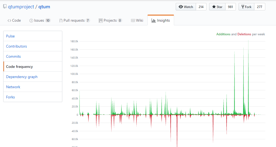
Task: Go to the Wiki tab
Action: 137,20
